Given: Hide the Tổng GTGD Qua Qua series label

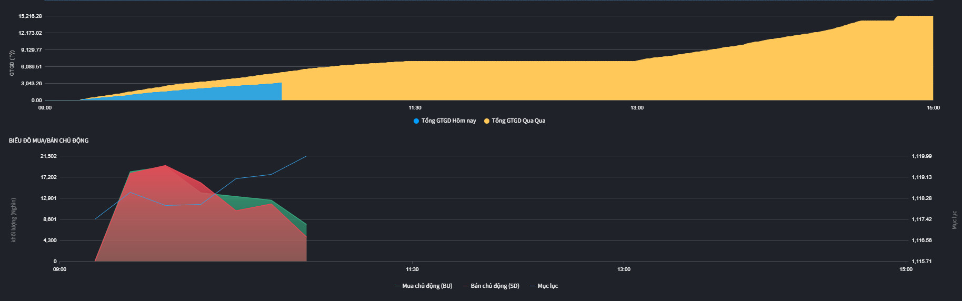Looking at the screenshot, I should pyautogui.click(x=518, y=121).
